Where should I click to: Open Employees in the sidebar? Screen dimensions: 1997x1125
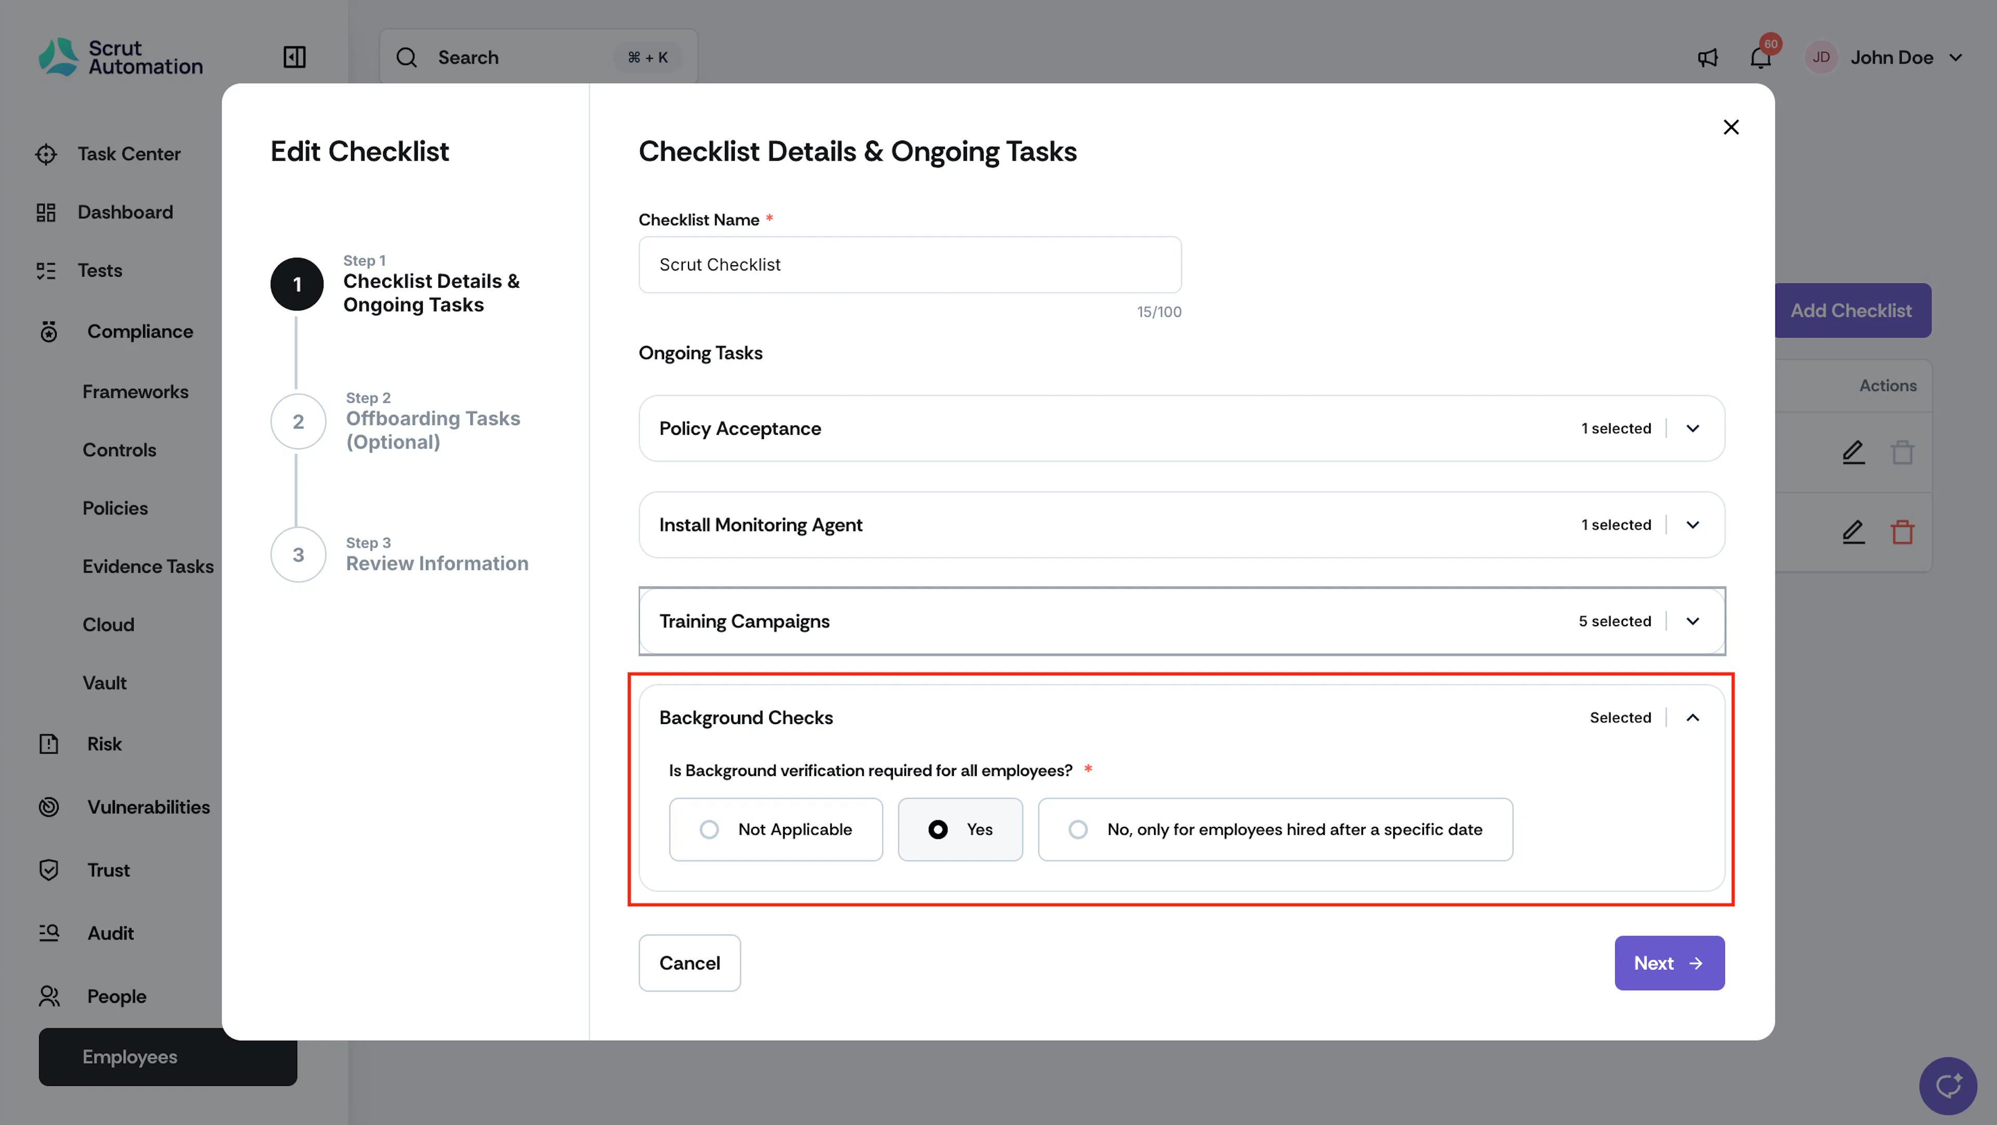pyautogui.click(x=168, y=1057)
